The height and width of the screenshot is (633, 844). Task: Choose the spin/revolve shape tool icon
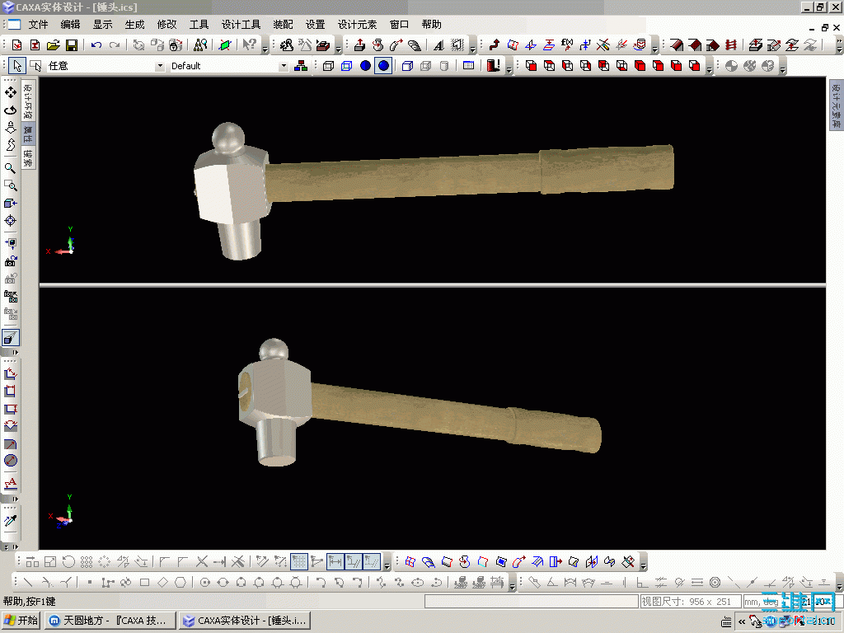[377, 45]
